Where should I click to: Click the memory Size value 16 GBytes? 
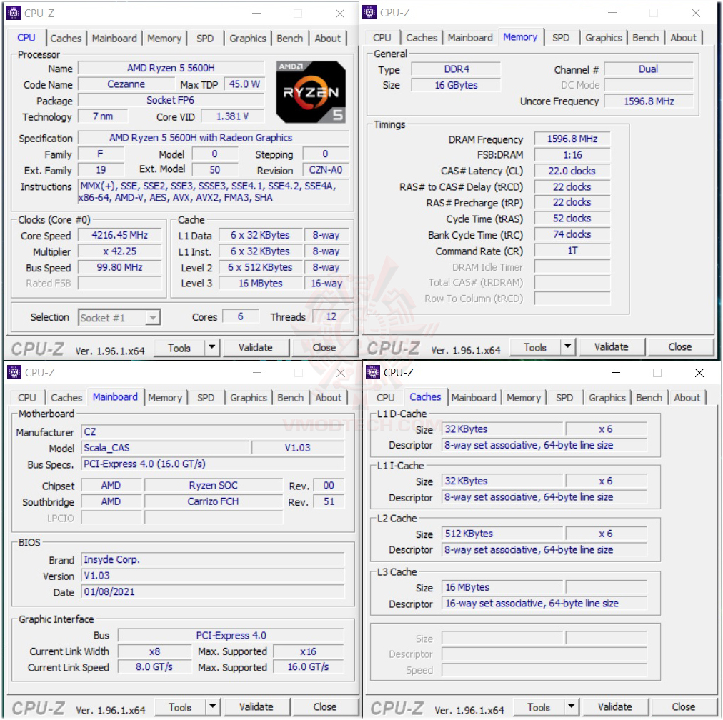pyautogui.click(x=456, y=85)
